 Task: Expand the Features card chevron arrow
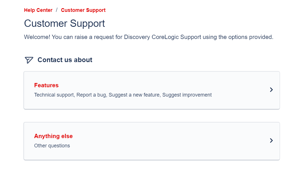[x=271, y=89]
